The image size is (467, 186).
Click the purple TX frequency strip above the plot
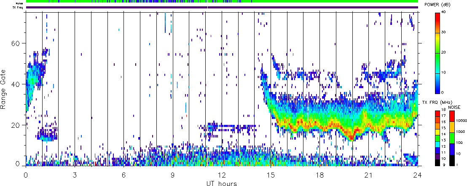pos(222,8)
